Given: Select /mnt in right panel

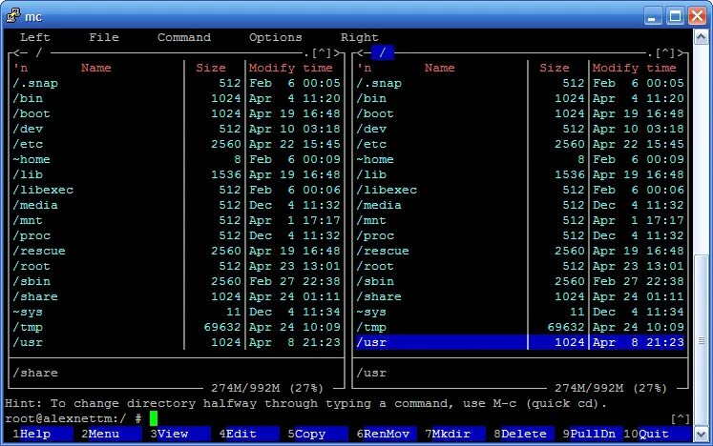Looking at the screenshot, I should [x=520, y=220].
